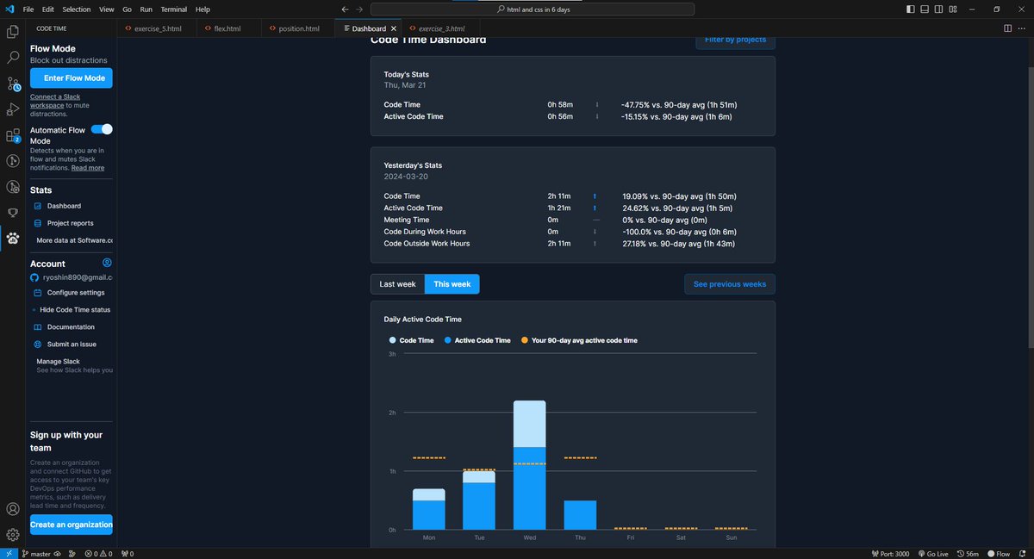Click See previous weeks button
1034x559 pixels.
click(x=730, y=284)
